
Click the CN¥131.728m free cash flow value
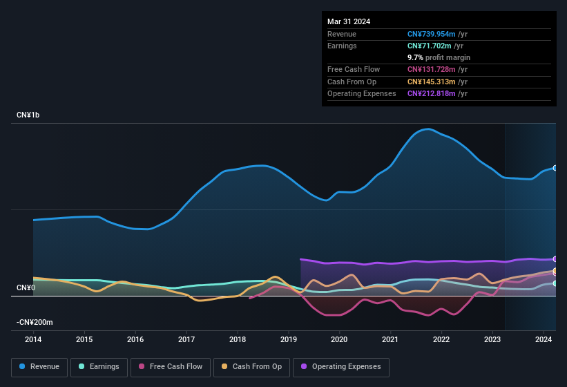point(432,69)
